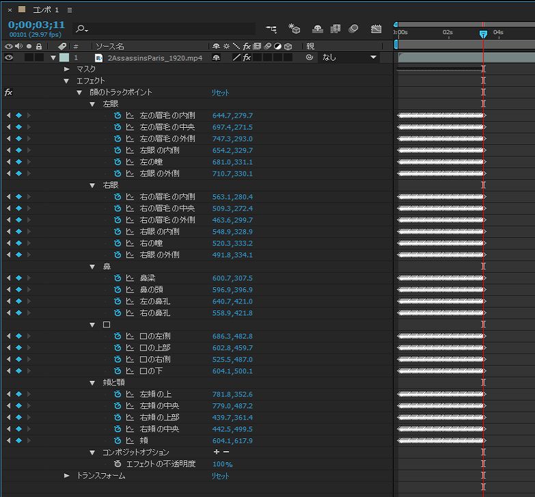Include 右の瞳 in graph editor set
Viewport: 535px width, 497px height.
point(130,243)
